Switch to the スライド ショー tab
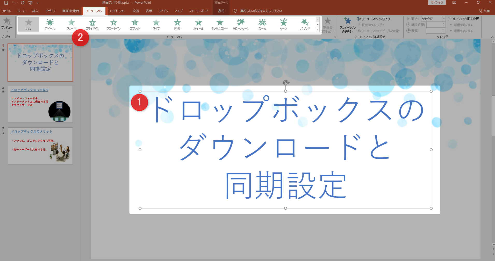Image resolution: width=495 pixels, height=261 pixels. (x=117, y=11)
